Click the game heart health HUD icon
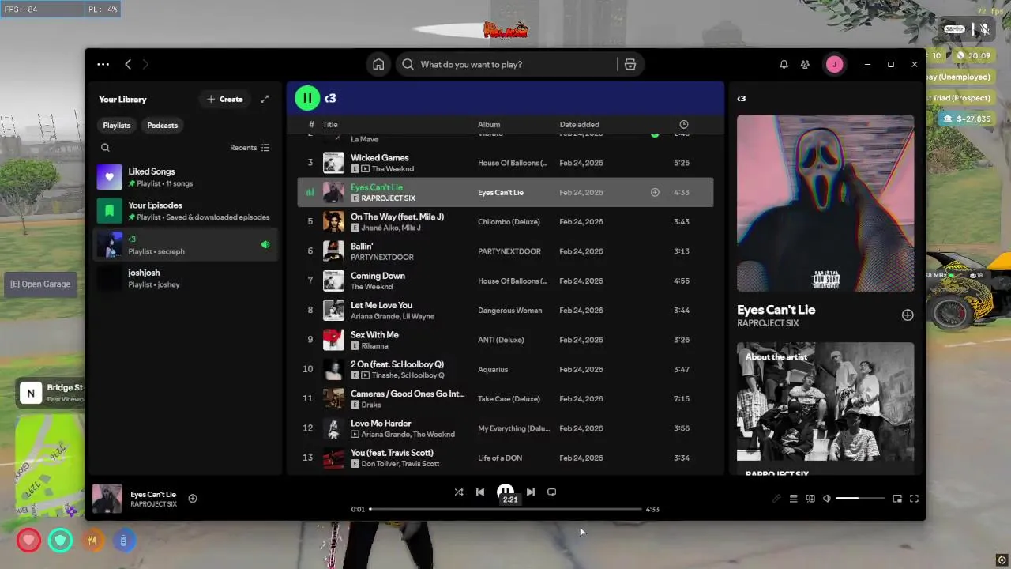 click(x=28, y=541)
